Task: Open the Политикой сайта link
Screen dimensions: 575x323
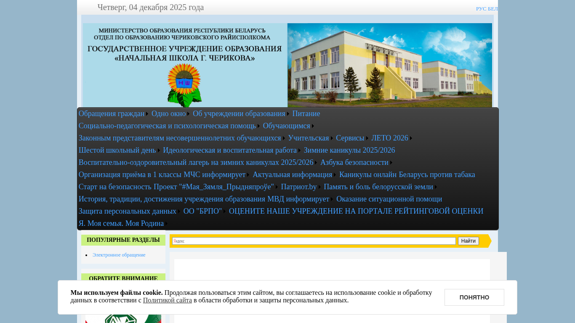Action: coord(168,300)
